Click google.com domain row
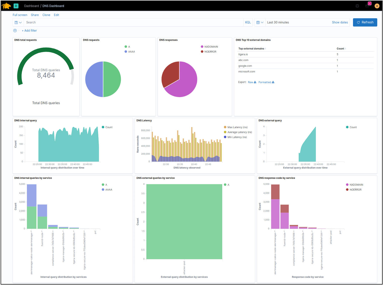The height and width of the screenshot is (285, 383). (306, 66)
